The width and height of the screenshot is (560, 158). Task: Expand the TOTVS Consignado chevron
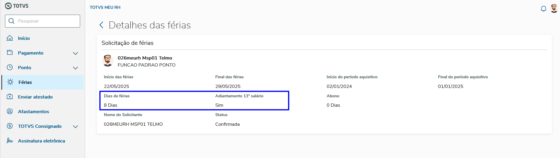pyautogui.click(x=75, y=126)
